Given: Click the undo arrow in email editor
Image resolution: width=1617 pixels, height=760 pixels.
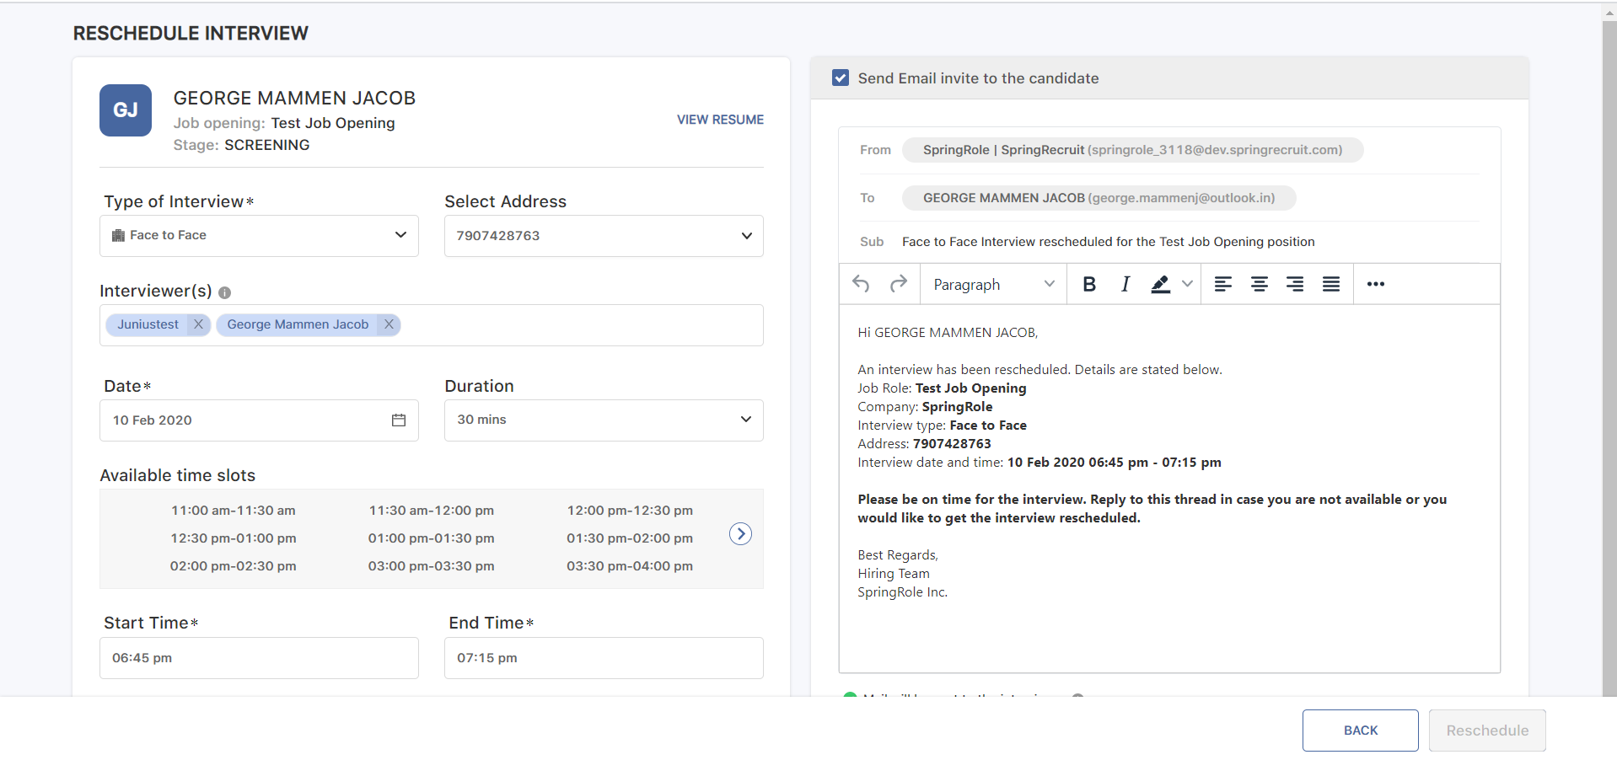Looking at the screenshot, I should (x=861, y=284).
